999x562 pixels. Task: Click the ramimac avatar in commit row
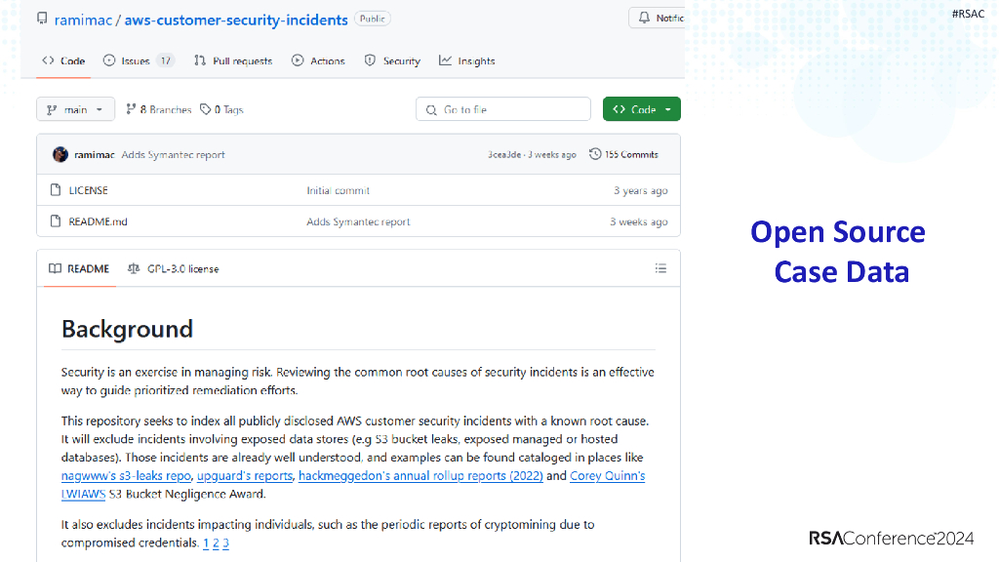tap(60, 154)
